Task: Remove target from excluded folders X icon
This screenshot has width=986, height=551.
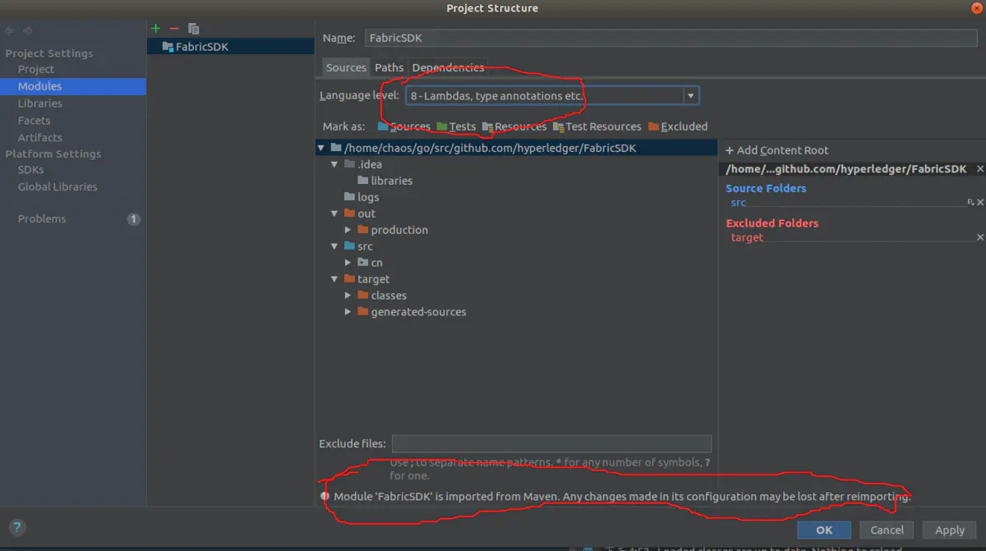Action: point(980,236)
